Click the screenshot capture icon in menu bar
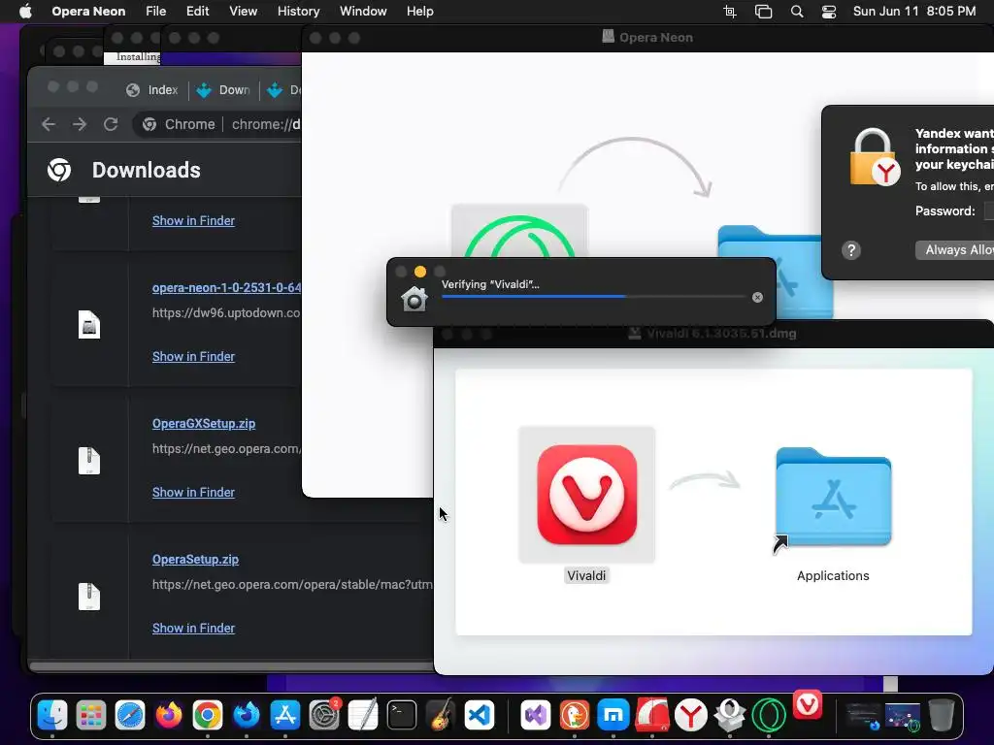The width and height of the screenshot is (994, 745). coord(730,12)
